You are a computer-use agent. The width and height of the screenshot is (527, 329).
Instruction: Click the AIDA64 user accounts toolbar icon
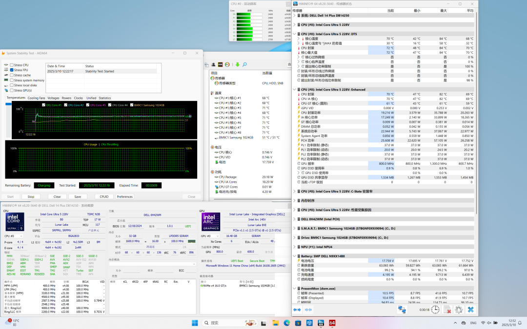[213, 64]
